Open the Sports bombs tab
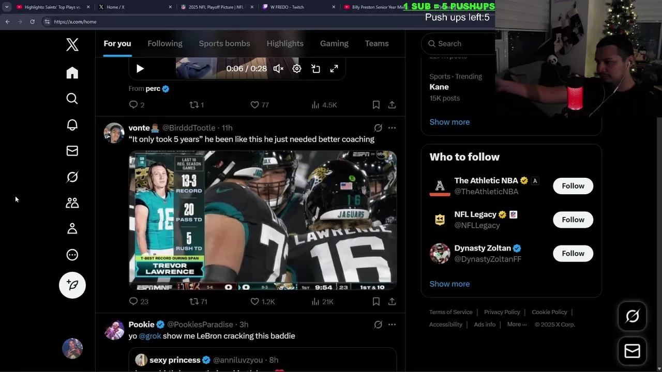The image size is (662, 372). tap(224, 43)
